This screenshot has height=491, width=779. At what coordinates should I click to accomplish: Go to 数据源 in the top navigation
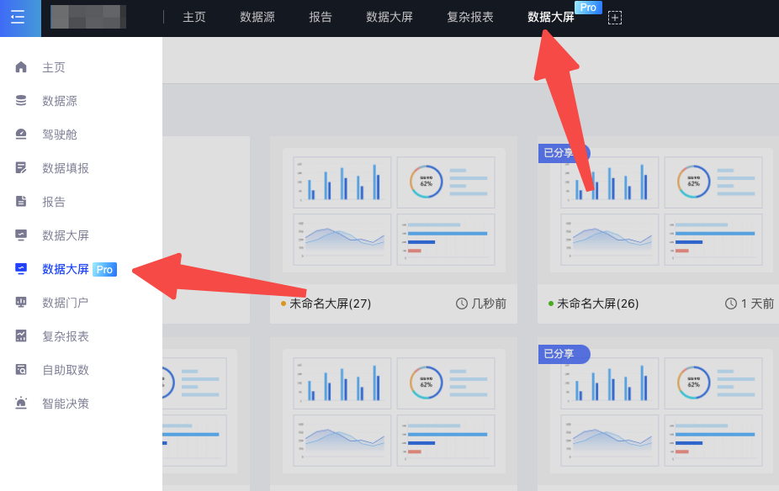tap(257, 17)
